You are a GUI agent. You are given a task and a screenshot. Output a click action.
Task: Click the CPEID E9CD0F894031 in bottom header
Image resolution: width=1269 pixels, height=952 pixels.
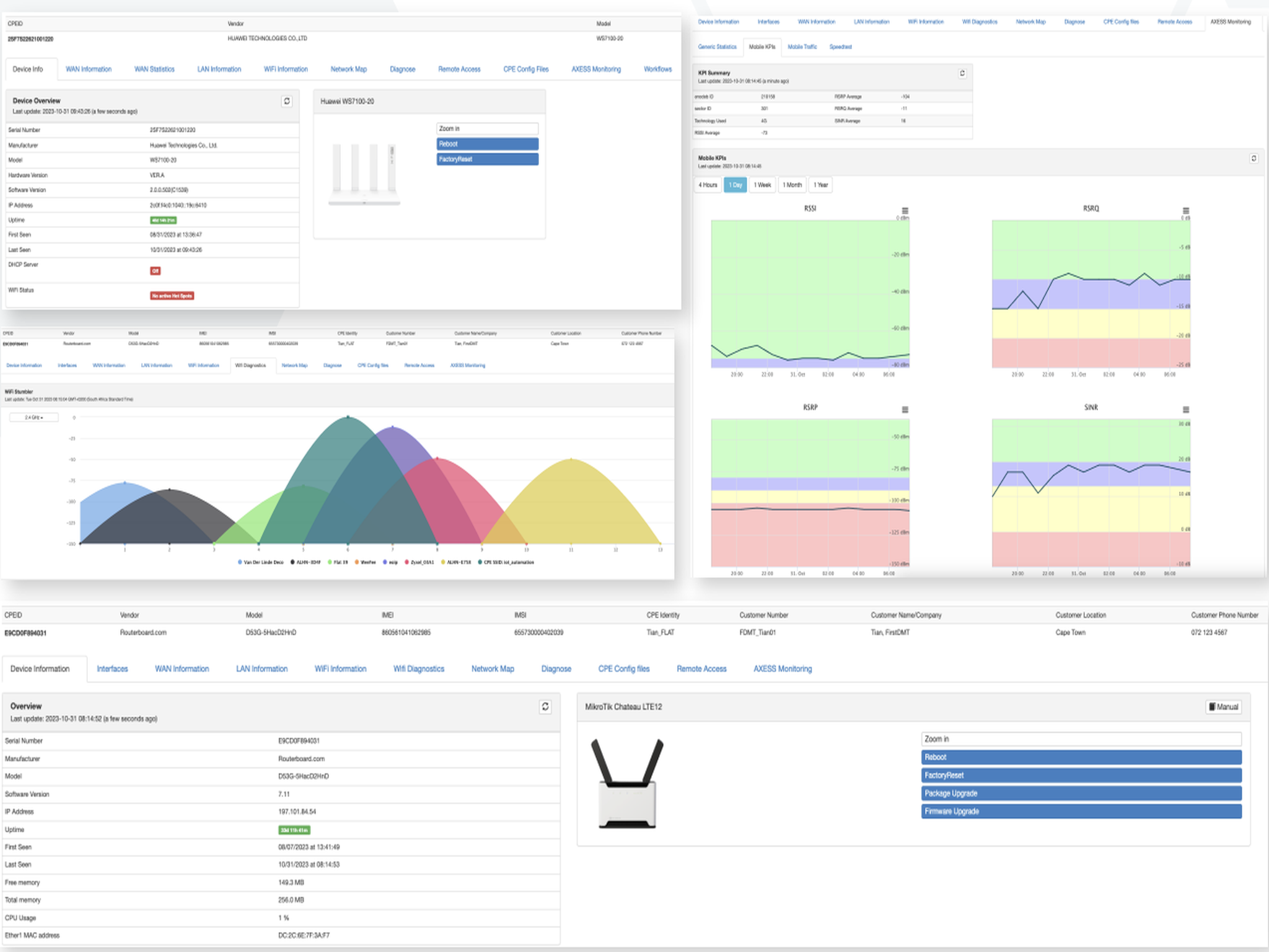25,633
